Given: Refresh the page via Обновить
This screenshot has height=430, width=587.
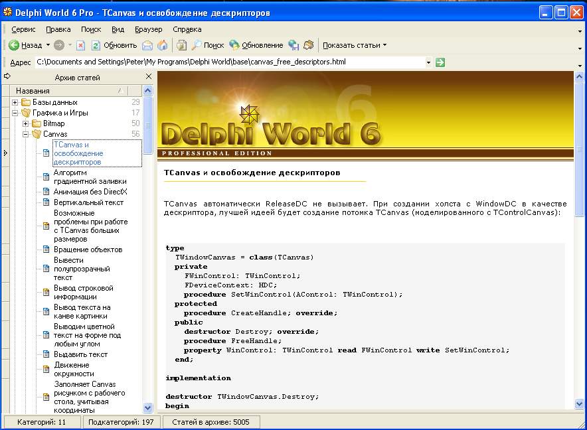Looking at the screenshot, I should [114, 45].
